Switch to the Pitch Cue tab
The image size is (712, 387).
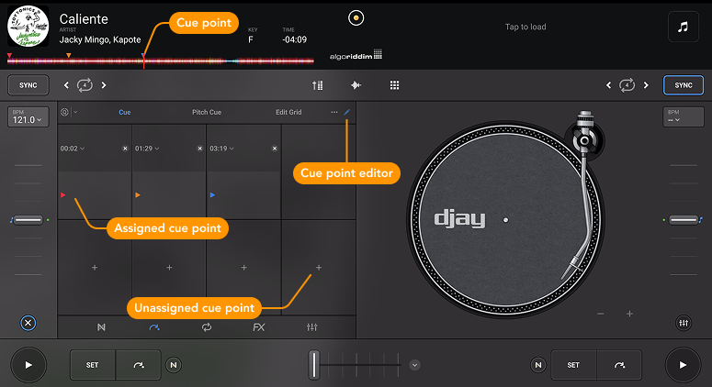click(206, 112)
